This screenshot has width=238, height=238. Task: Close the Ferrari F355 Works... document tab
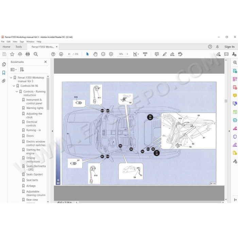pos(57,47)
